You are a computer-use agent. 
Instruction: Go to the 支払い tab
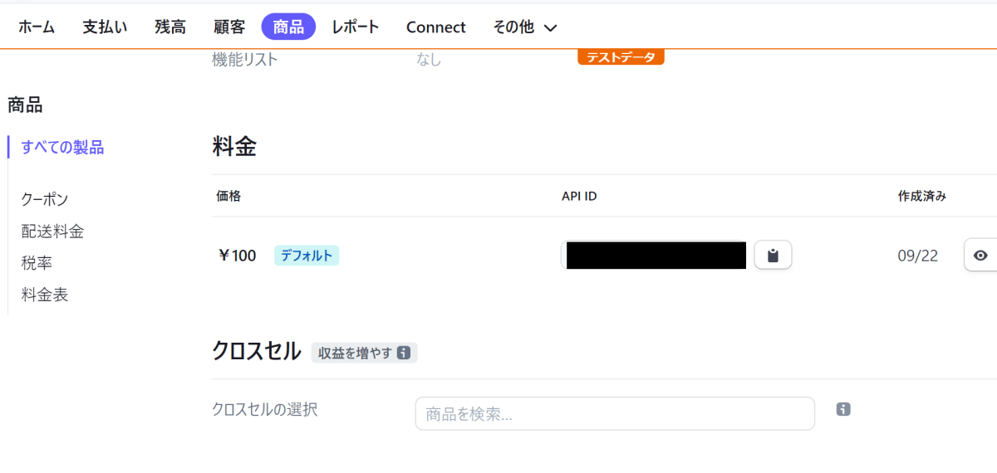(x=105, y=27)
